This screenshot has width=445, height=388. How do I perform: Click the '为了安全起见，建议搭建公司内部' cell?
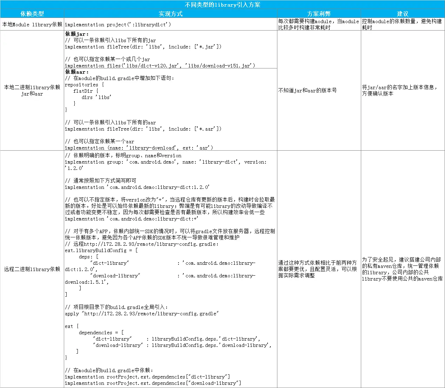pyautogui.click(x=402, y=269)
